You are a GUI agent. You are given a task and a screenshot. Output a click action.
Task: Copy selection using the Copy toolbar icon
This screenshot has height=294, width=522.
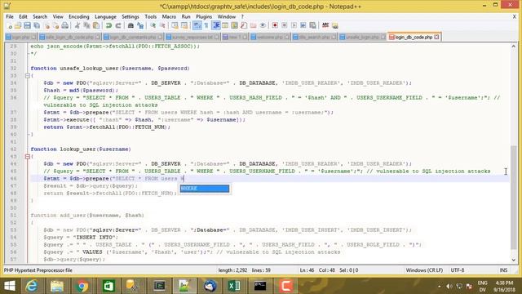pyautogui.click(x=87, y=25)
